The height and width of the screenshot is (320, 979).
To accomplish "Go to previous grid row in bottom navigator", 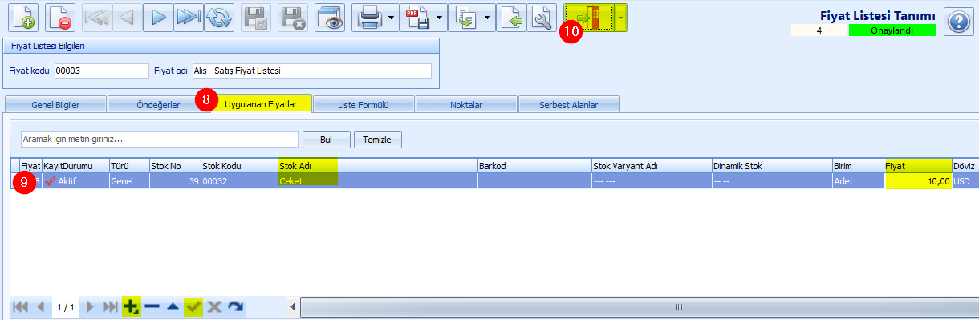I will click(x=40, y=306).
